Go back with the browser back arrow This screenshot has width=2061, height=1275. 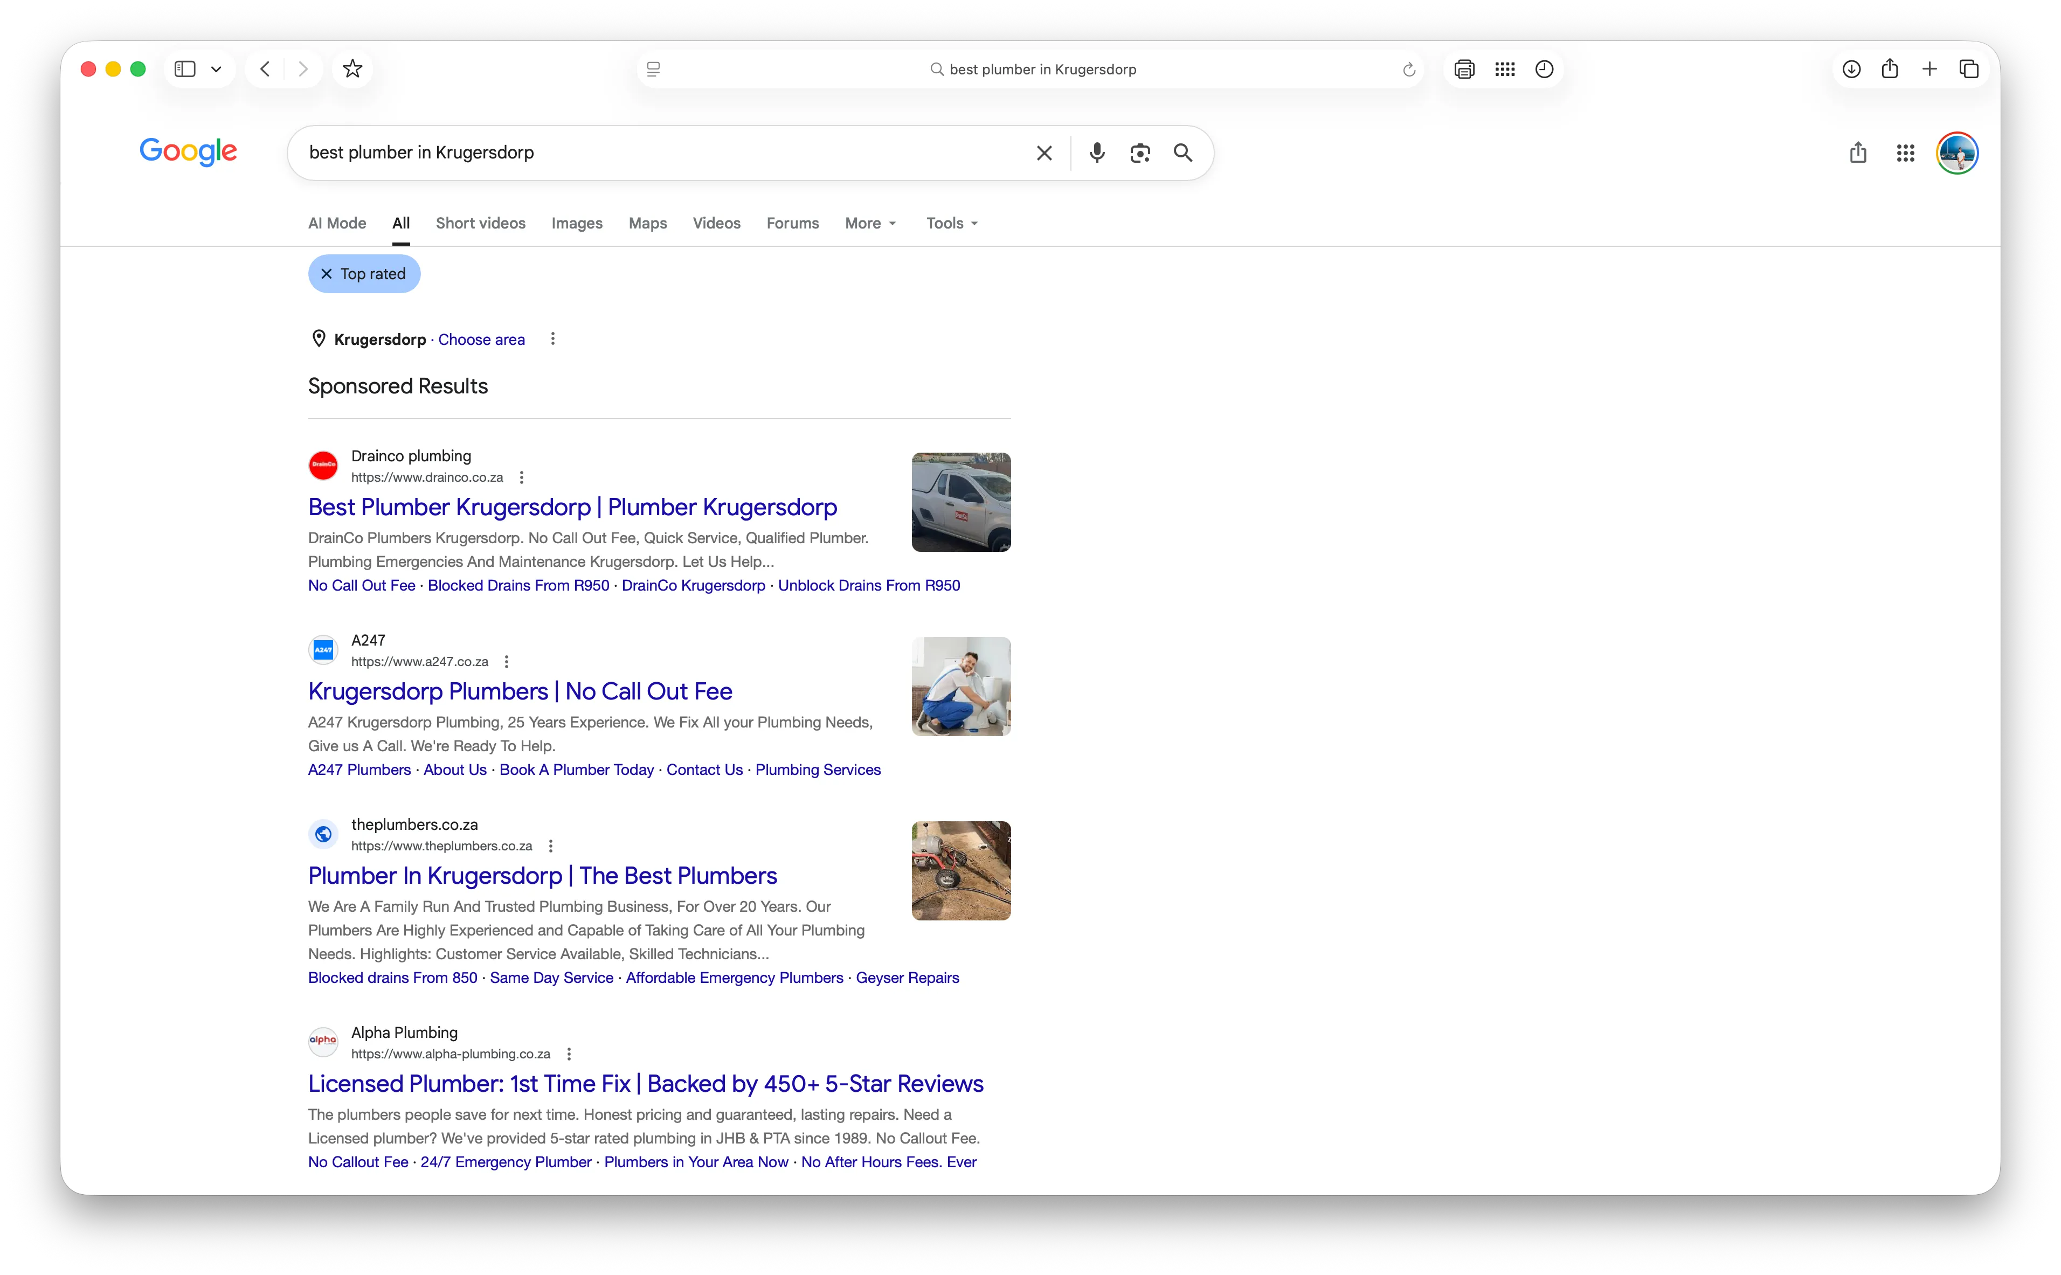265,69
